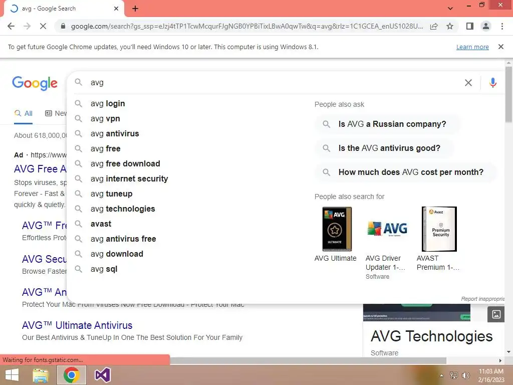The image size is (513, 385).
Task: Click the lock site info icon
Action: (x=63, y=26)
